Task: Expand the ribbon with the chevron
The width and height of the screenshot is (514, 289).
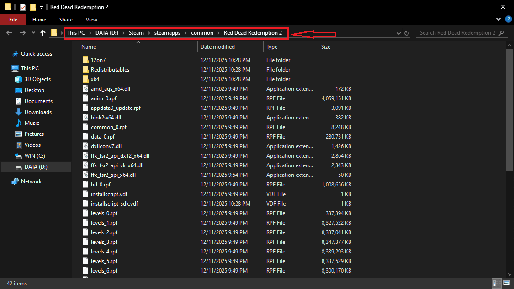Action: [498, 20]
